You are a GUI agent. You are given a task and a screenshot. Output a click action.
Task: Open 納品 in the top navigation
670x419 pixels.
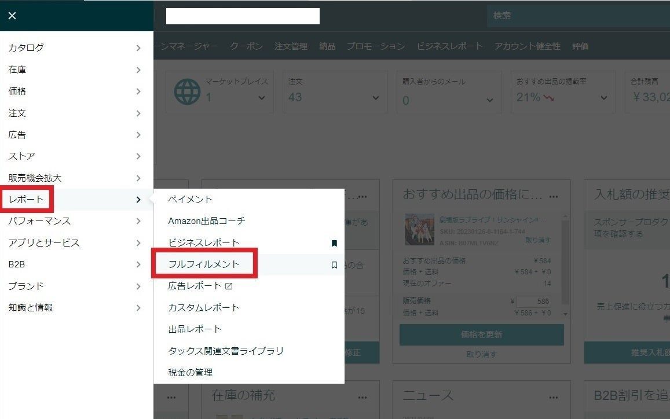click(327, 46)
